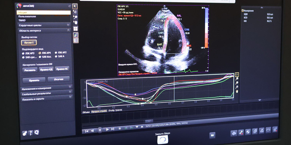The height and width of the screenshot is (145, 291).
Task: Select the brightness/contrast pointer tool
Action: pos(75,12)
